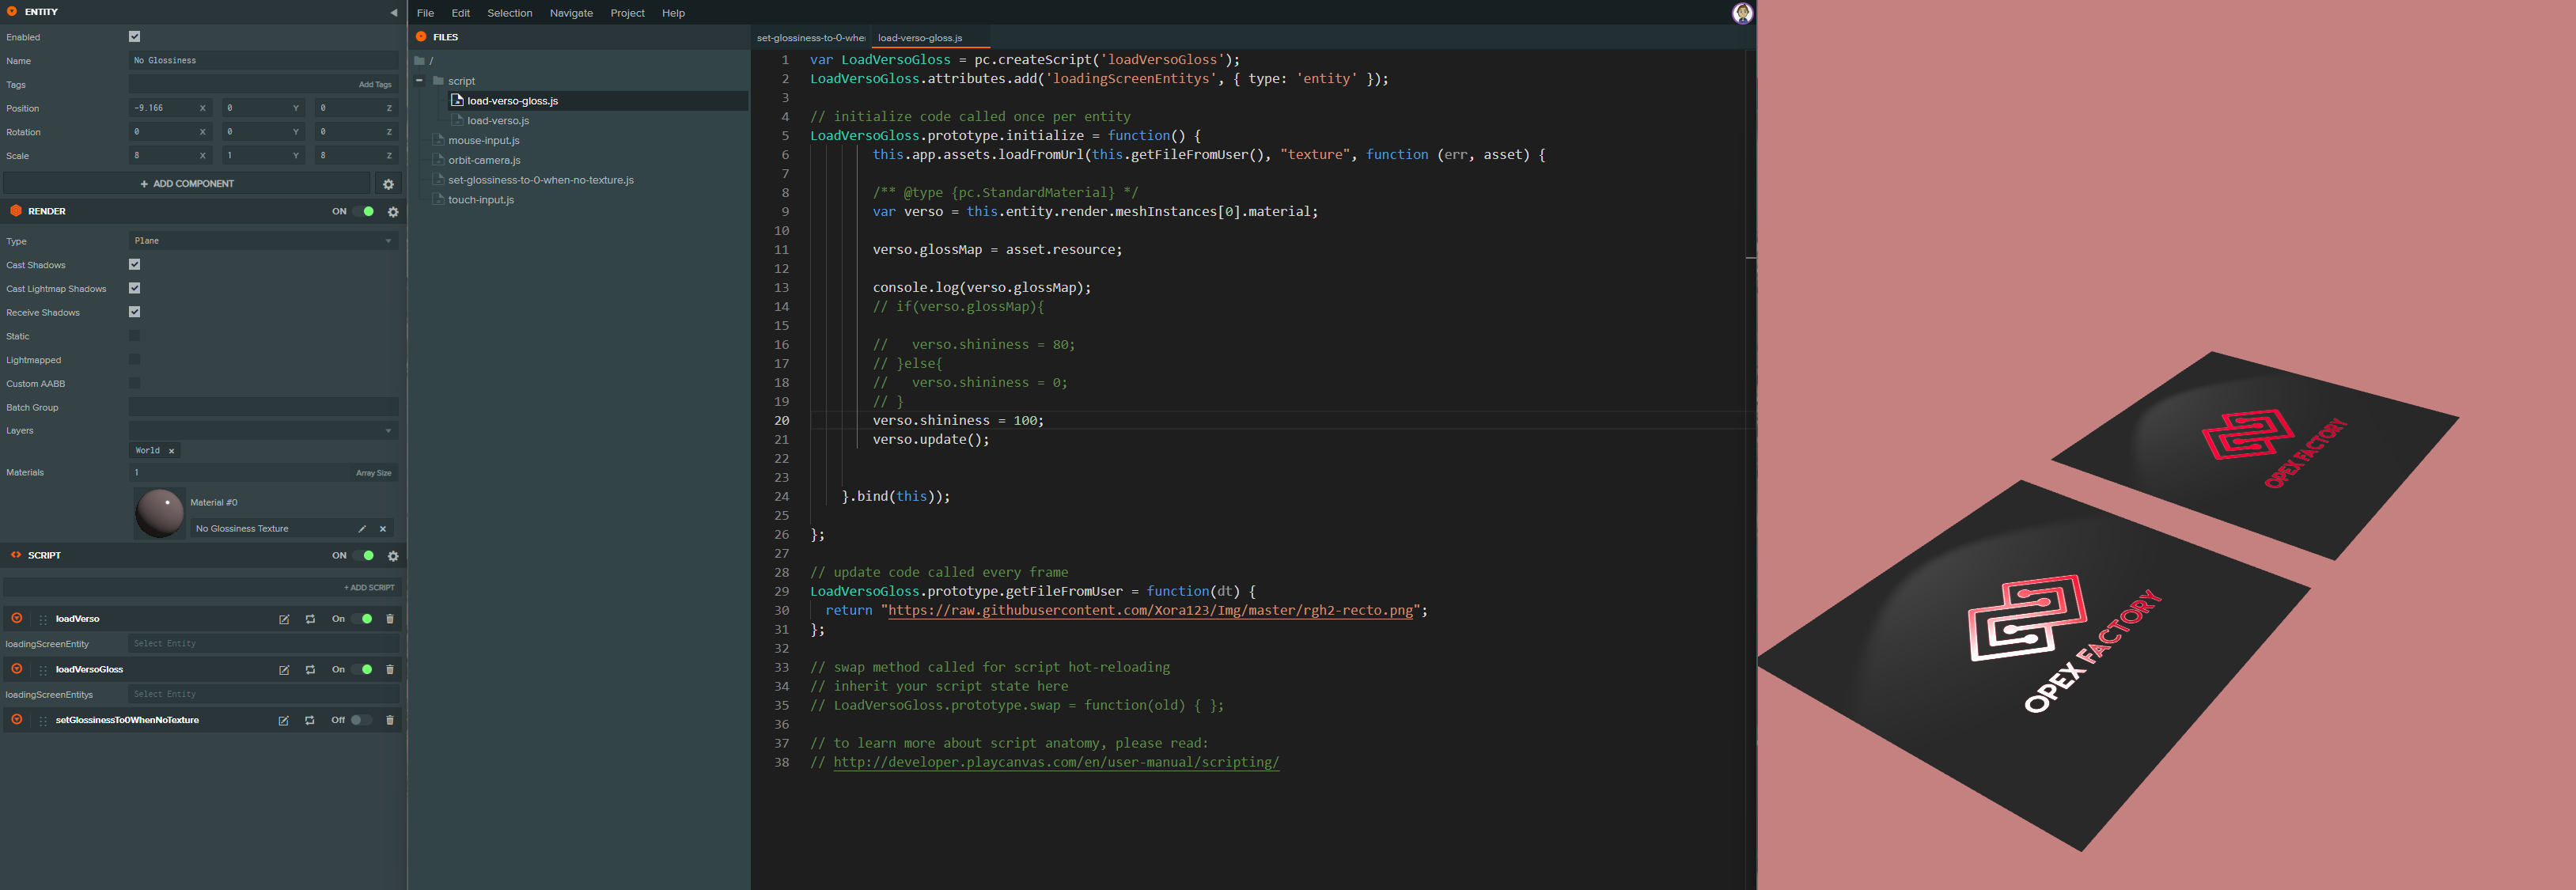
Task: Remove the Material #0 assignment
Action: tap(383, 529)
